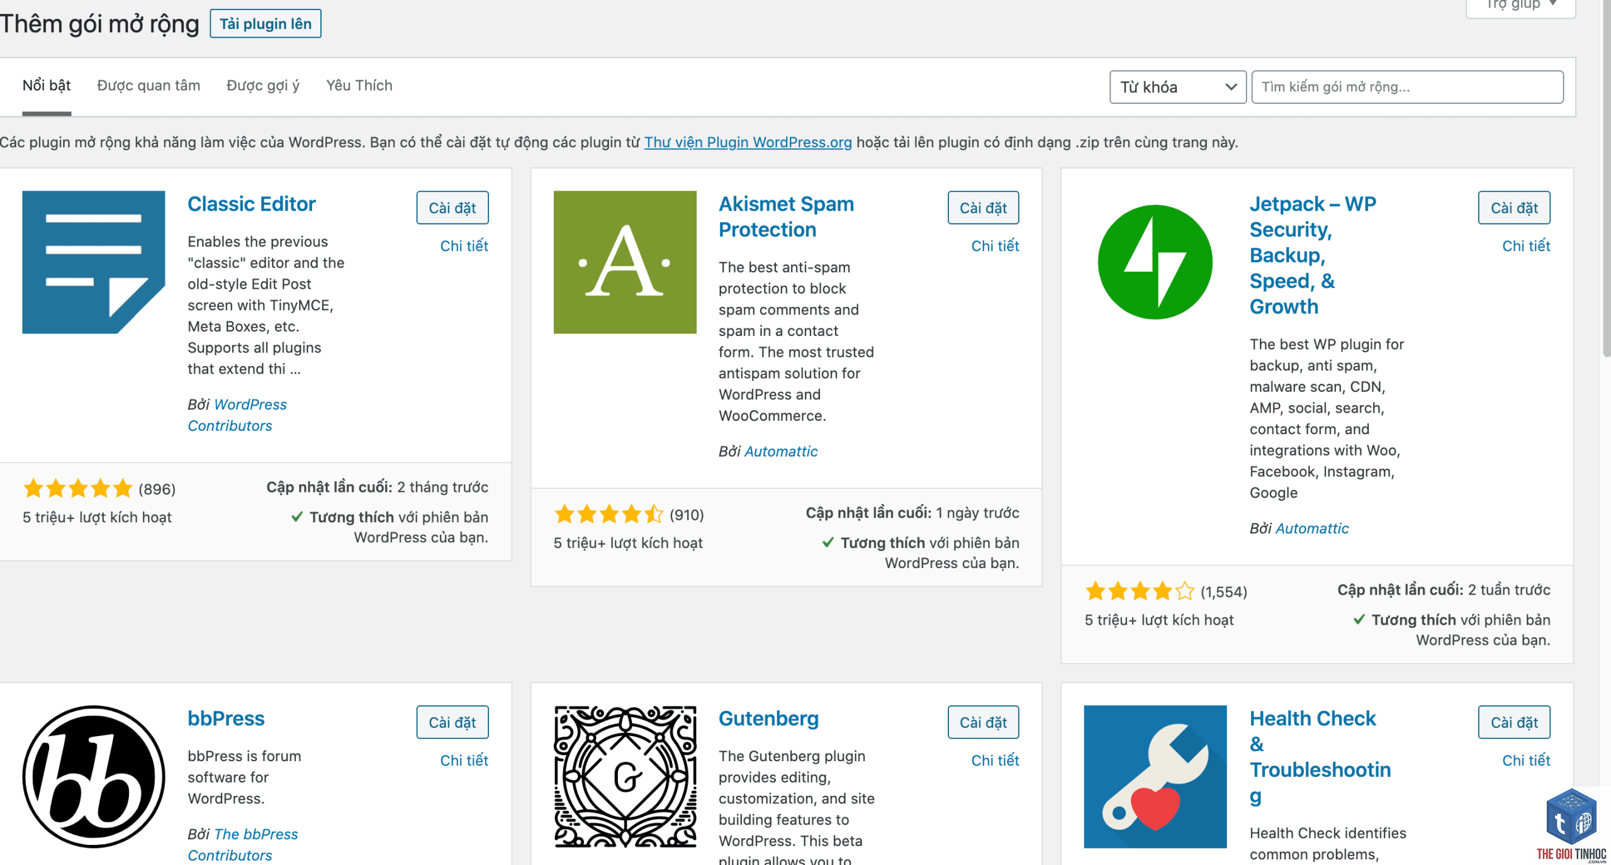Click the Gutenberg ornate G logo
This screenshot has height=865, width=1611.
coord(625,776)
